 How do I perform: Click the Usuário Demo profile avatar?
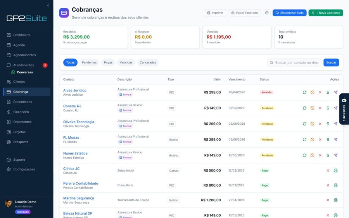coord(9,203)
